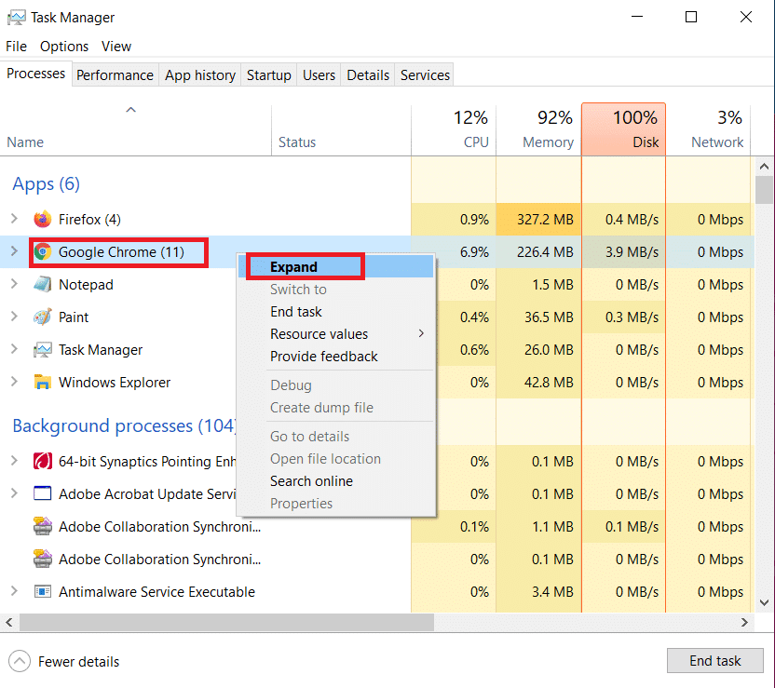Expand the Windows Explorer row chevron

13,382
